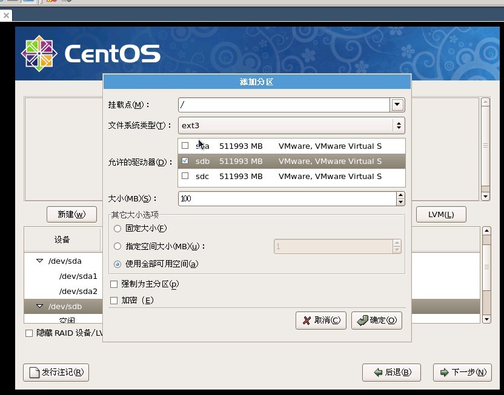This screenshot has height=395, width=504.
Task: Collapse the /dev/sdb tree node
Action: 40,306
